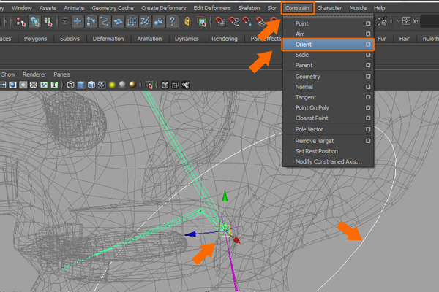Switch to the Polygons shelf tab
The height and width of the screenshot is (292, 439).
tap(35, 39)
